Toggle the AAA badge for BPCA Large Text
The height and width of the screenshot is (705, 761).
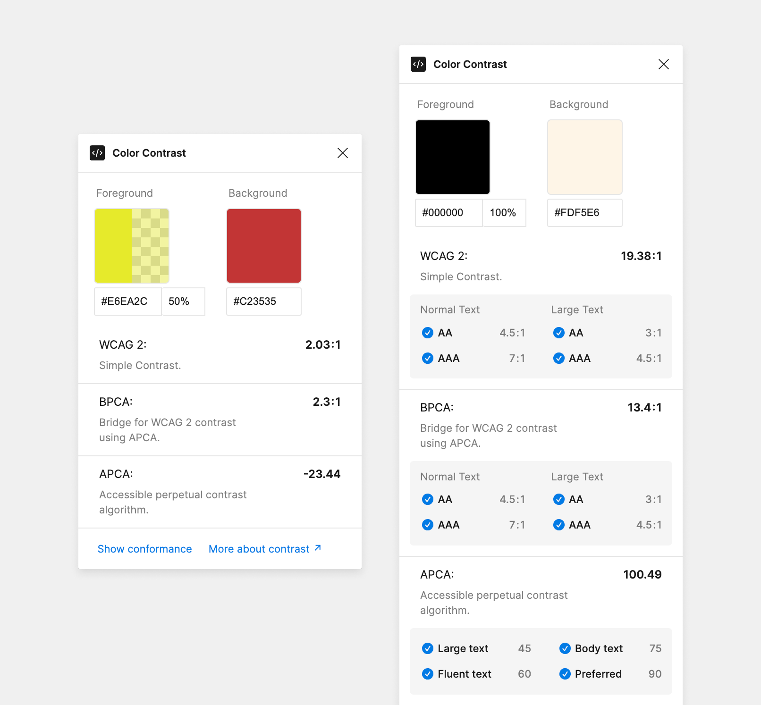[x=560, y=524]
